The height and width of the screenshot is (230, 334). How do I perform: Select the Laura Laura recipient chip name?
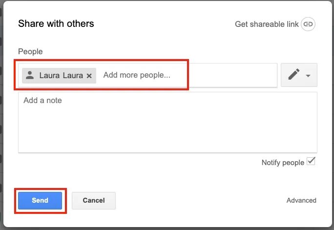(61, 76)
